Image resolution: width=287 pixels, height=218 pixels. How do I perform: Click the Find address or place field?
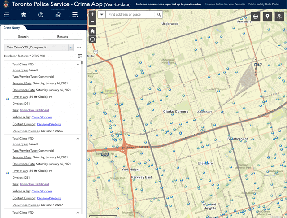point(131,15)
